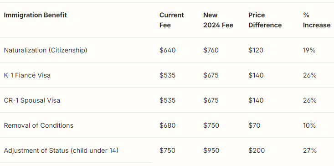Viewport: 334px width, 166px height.
Task: Click the $750 new Removal of Conditions fee
Action: tap(211, 125)
